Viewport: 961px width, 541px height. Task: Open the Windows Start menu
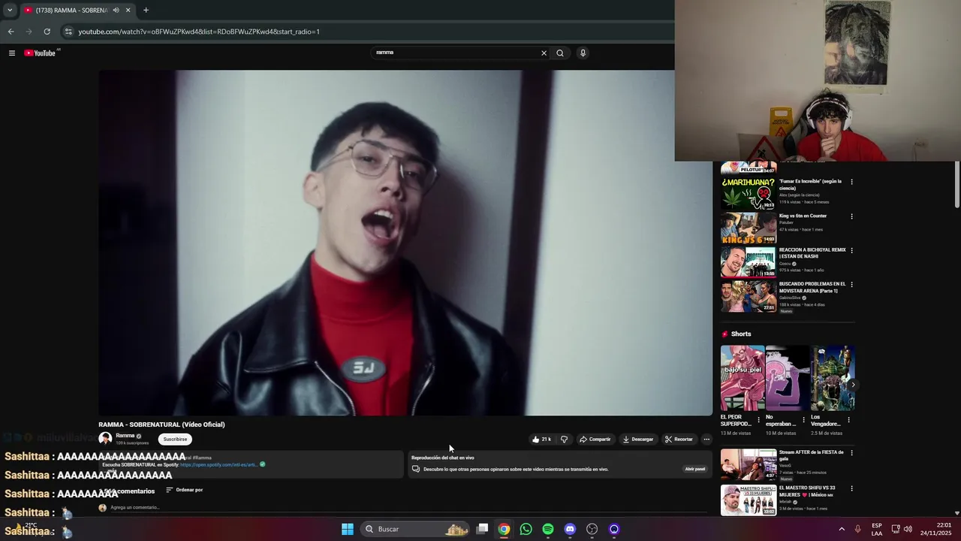(348, 529)
